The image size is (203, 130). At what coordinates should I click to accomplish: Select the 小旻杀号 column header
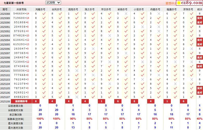139,9
